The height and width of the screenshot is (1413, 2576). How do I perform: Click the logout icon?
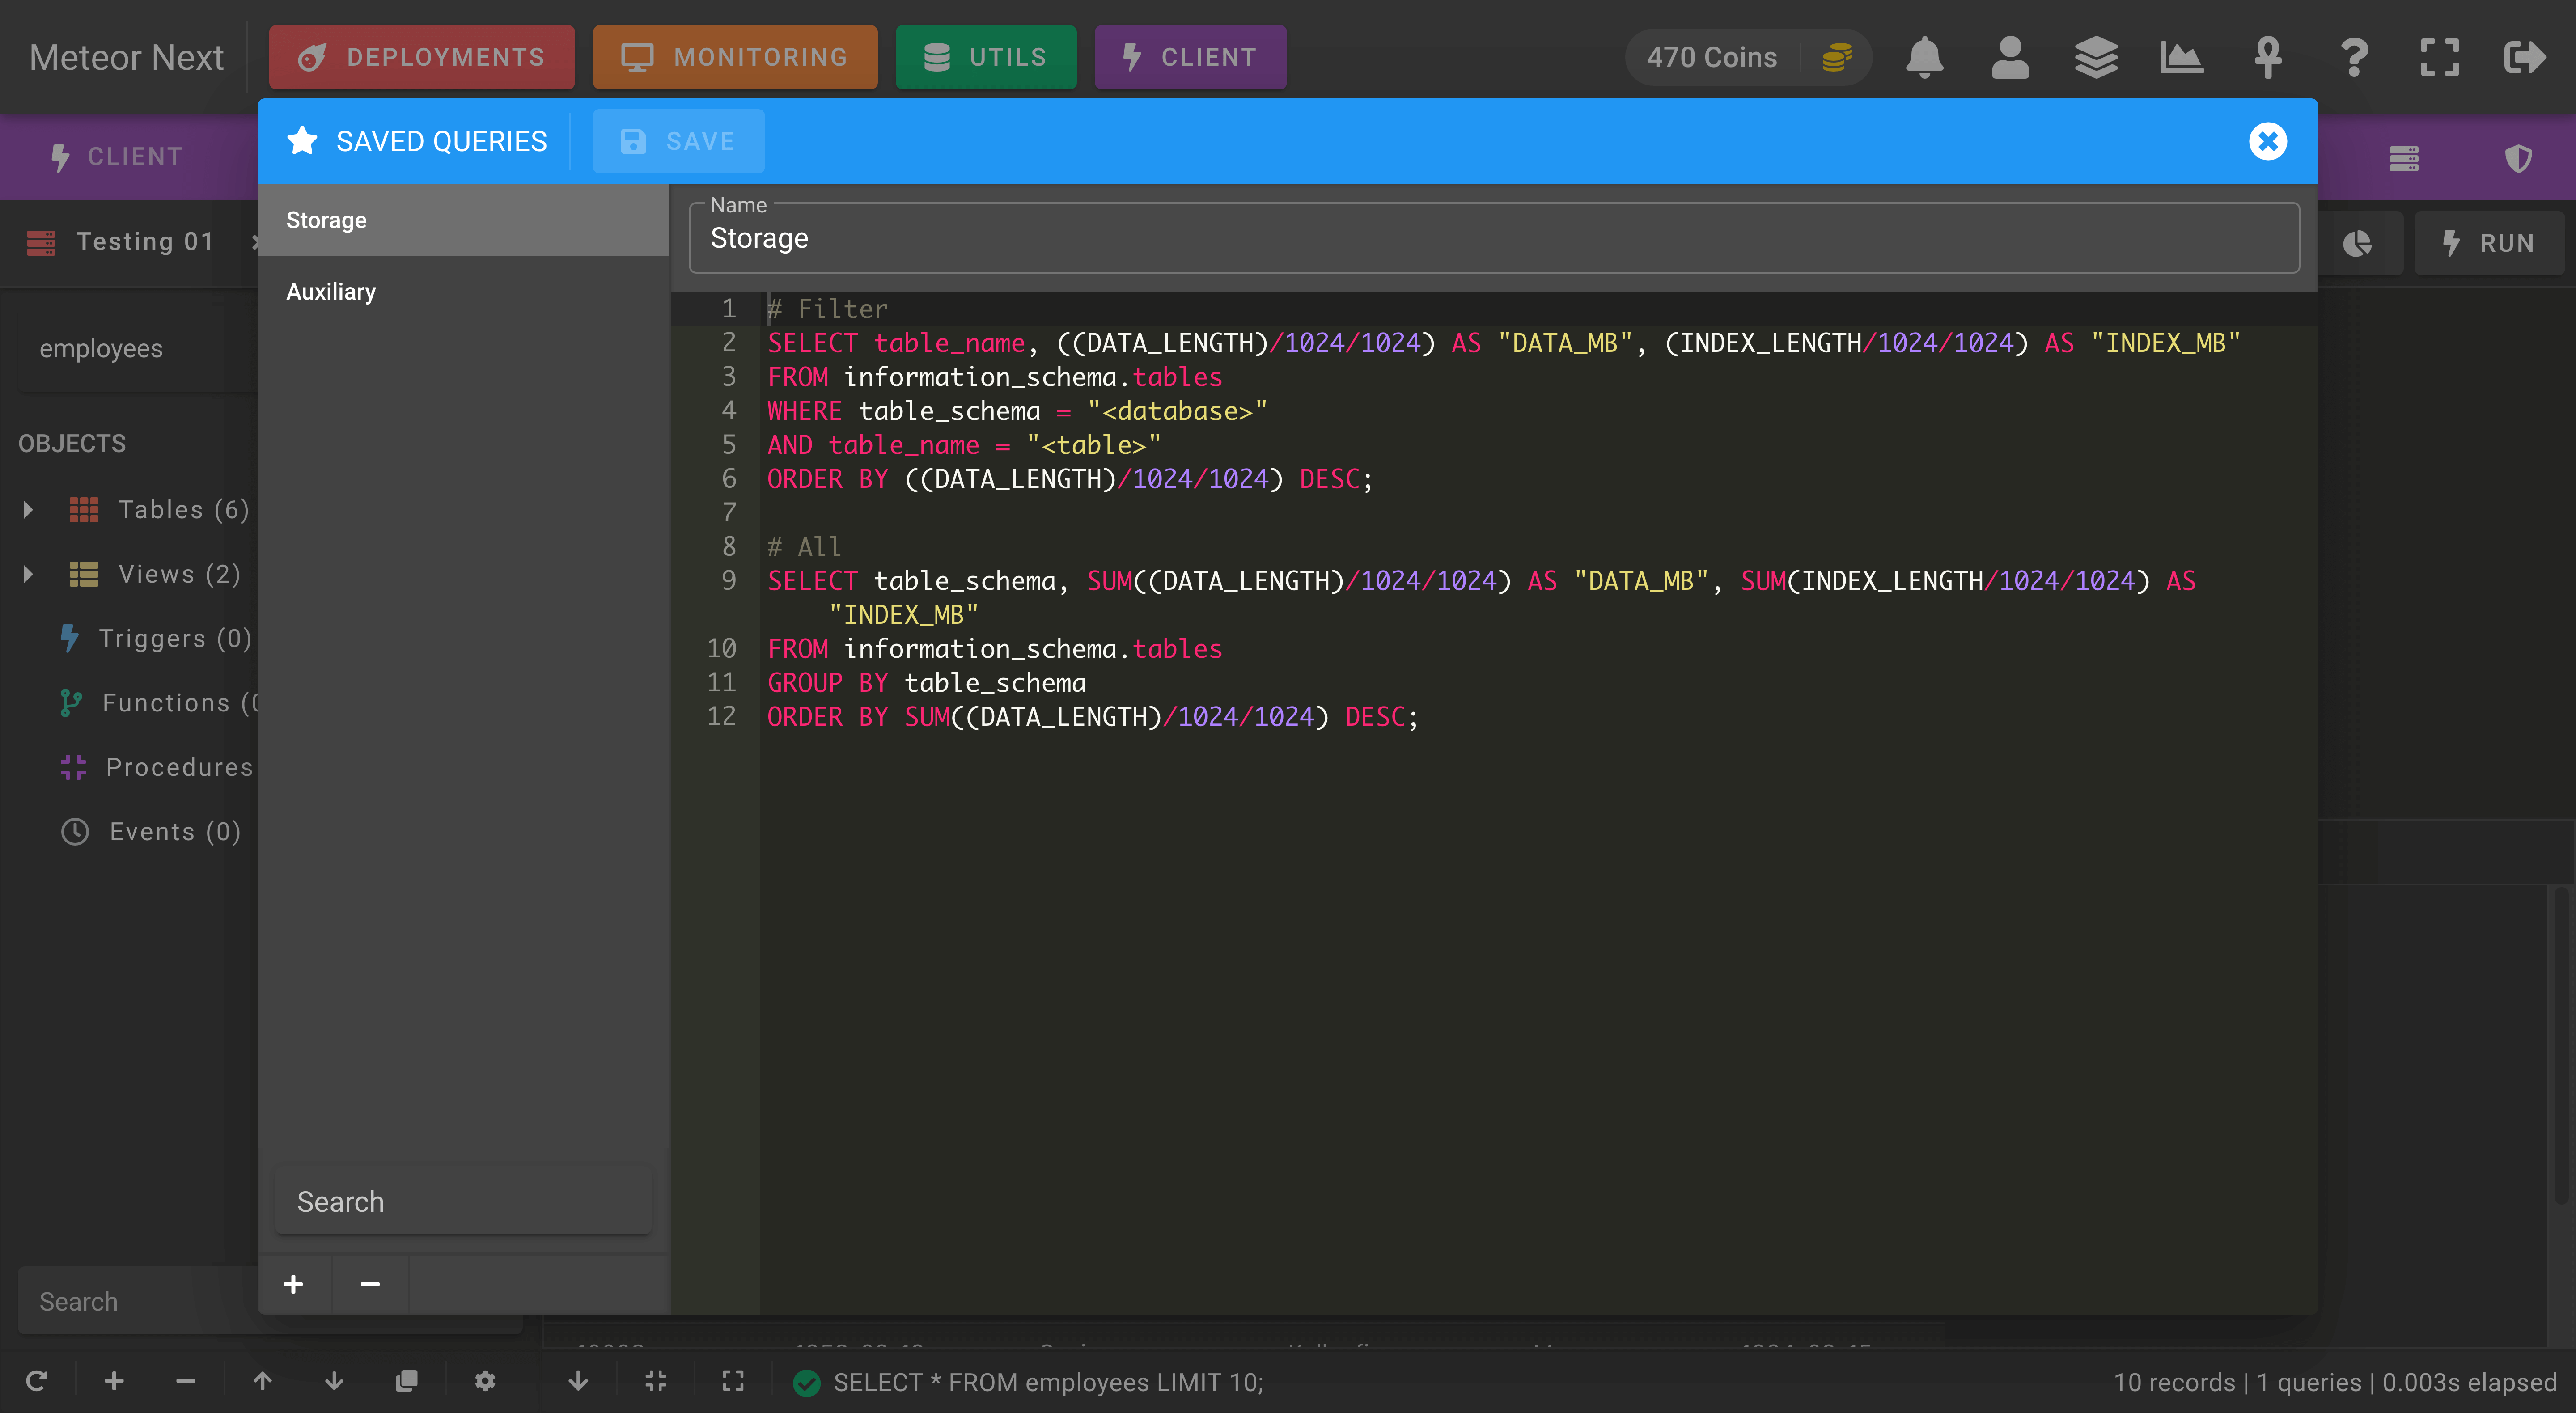coord(2525,57)
